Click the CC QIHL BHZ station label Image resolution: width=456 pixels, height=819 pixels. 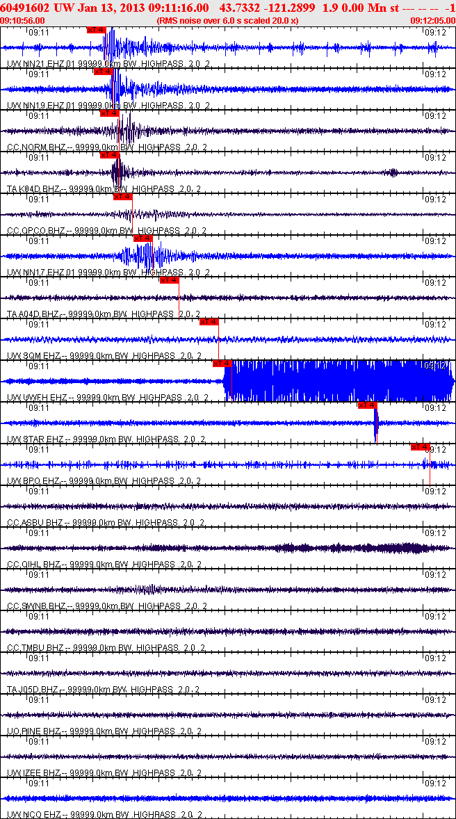tap(104, 565)
